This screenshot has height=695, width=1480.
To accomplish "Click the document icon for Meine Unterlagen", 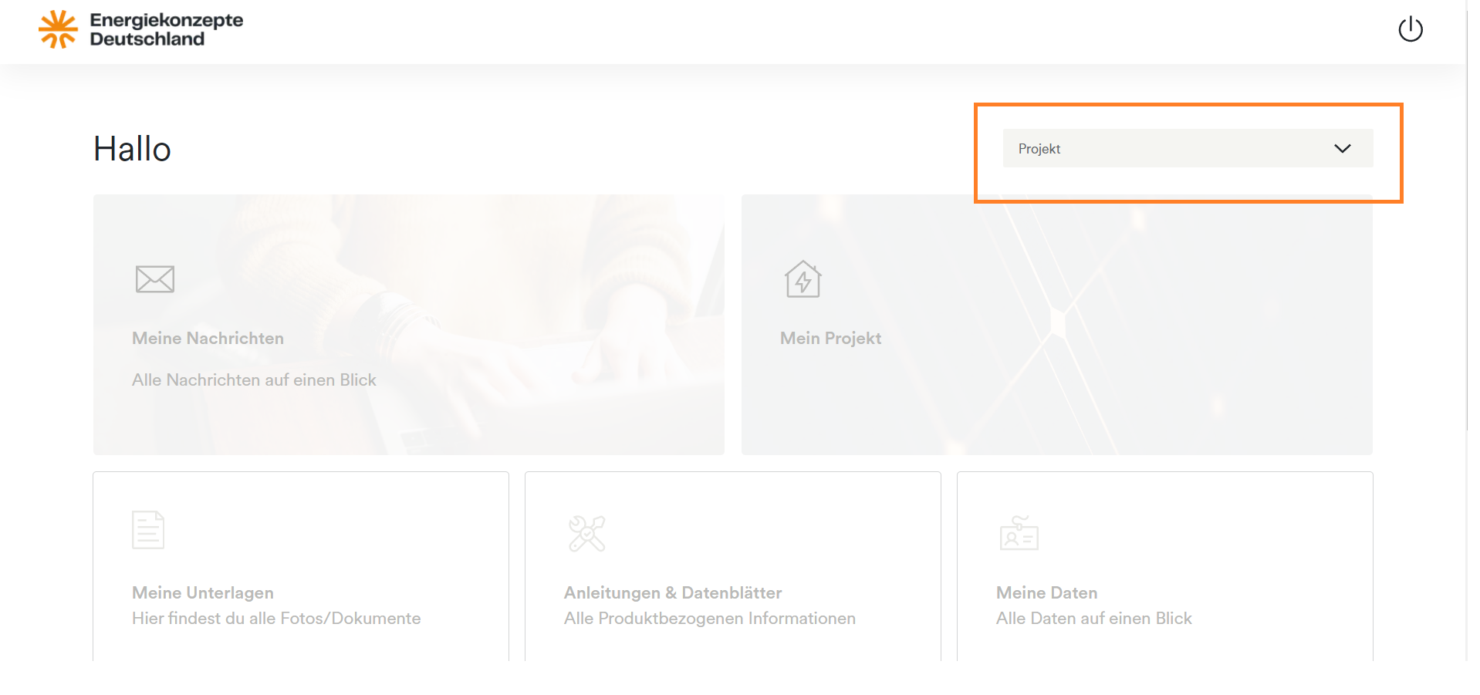I will [x=148, y=530].
